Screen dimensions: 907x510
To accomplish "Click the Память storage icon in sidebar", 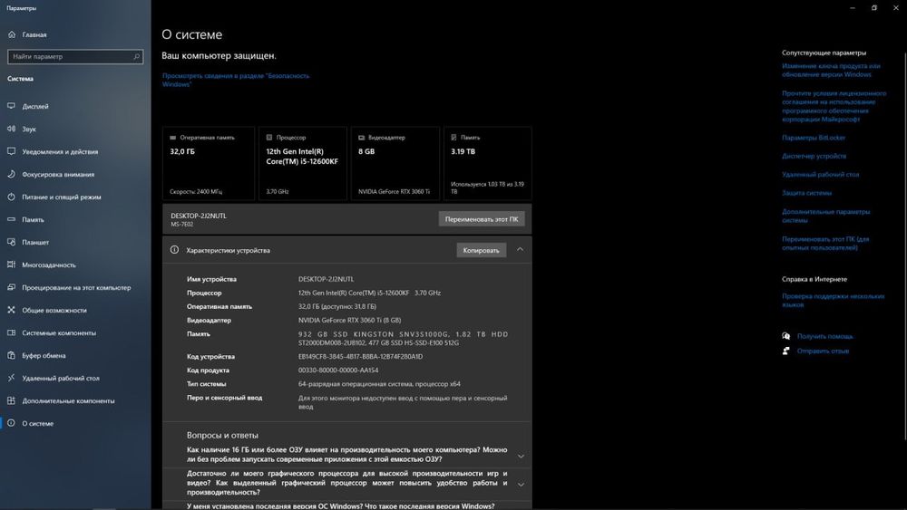I will [12, 219].
